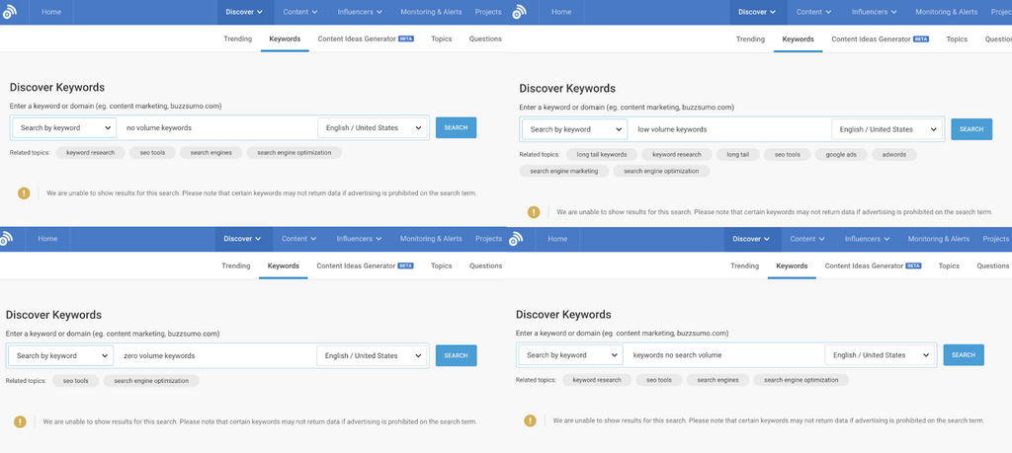Open Topics tab above 'zero volume keywords' search
Viewport: 1012px width, 453px height.
[441, 265]
